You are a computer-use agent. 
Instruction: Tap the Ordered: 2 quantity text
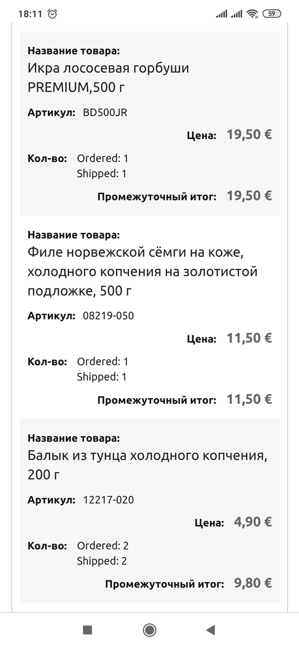[103, 546]
